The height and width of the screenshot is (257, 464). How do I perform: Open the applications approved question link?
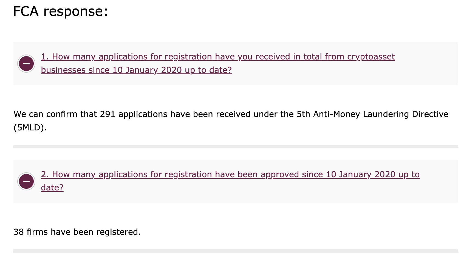tap(230, 175)
